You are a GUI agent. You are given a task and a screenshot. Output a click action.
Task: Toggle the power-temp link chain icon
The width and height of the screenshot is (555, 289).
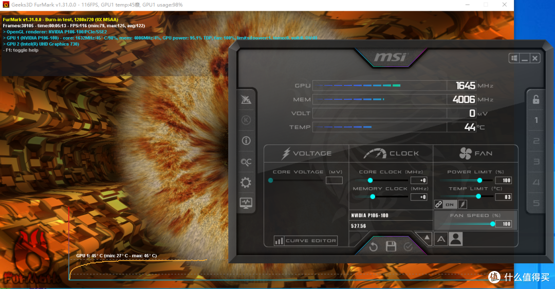(x=438, y=204)
